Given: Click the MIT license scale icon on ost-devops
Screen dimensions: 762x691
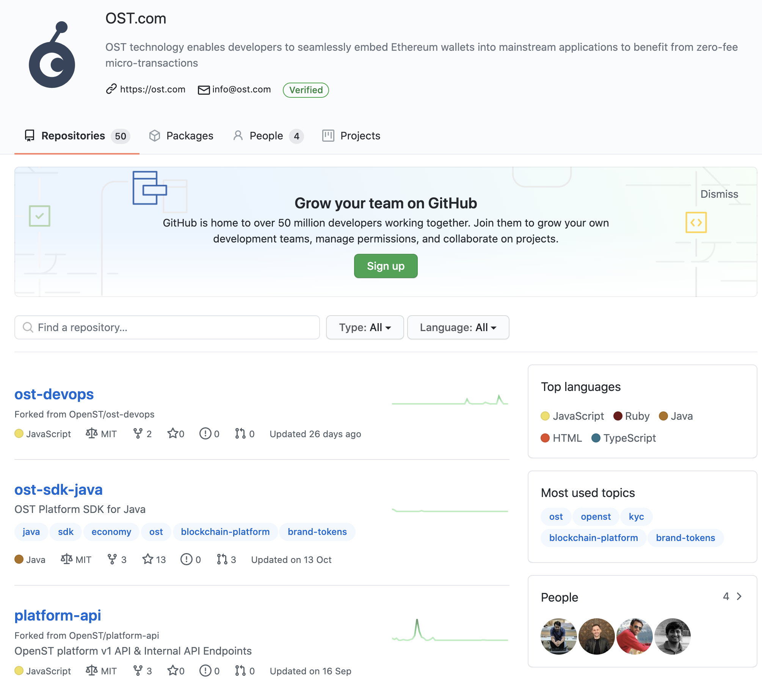Looking at the screenshot, I should coord(92,433).
